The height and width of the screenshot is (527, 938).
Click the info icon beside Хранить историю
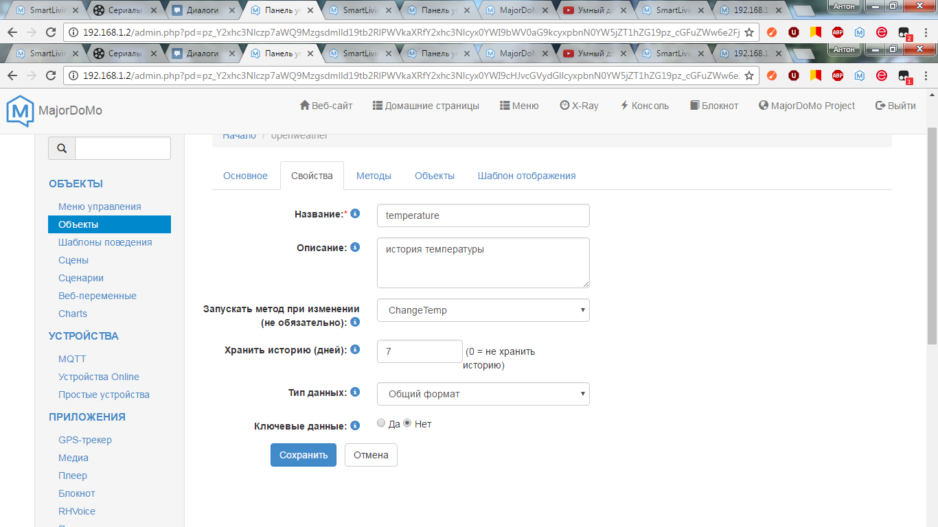click(355, 349)
